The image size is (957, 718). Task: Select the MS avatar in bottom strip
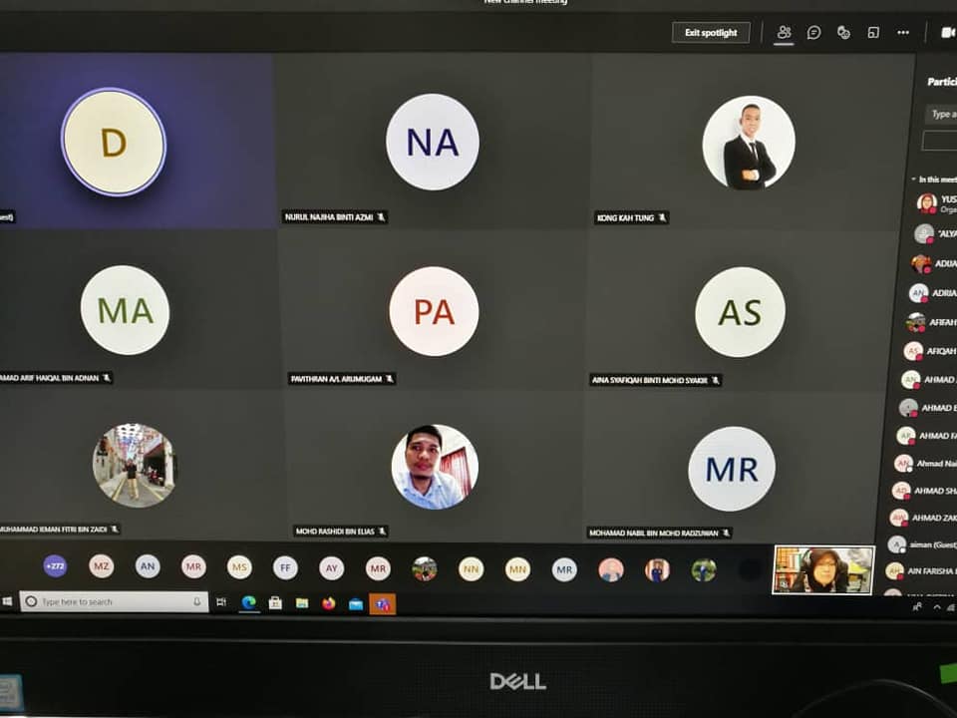pyautogui.click(x=239, y=567)
